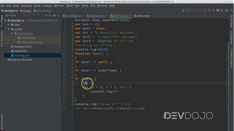
Task: Expand the .idea folder node
Action: click(8, 25)
